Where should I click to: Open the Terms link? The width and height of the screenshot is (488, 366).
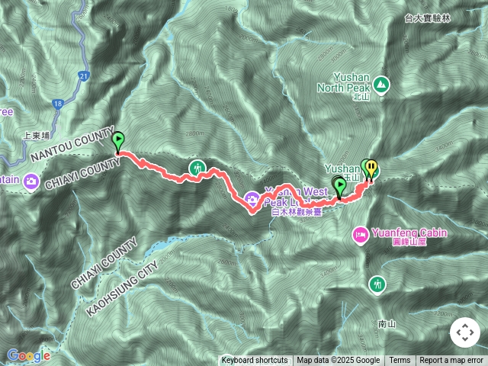click(400, 361)
